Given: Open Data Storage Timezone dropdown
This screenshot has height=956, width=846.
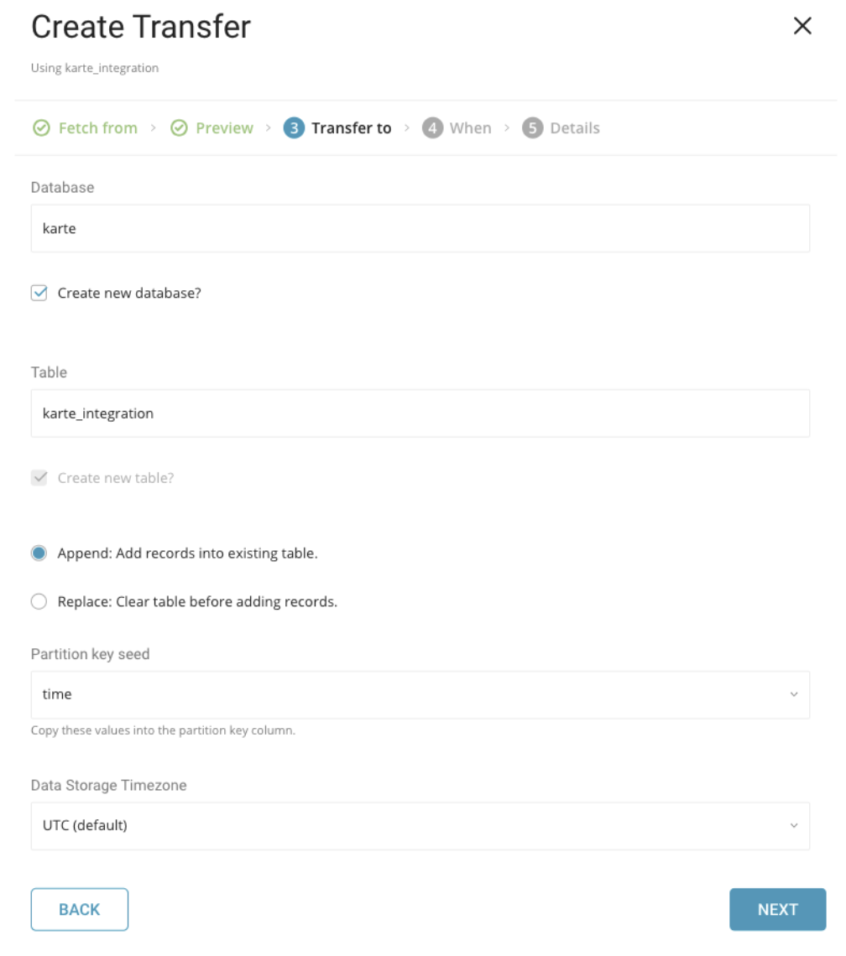Looking at the screenshot, I should coord(420,825).
